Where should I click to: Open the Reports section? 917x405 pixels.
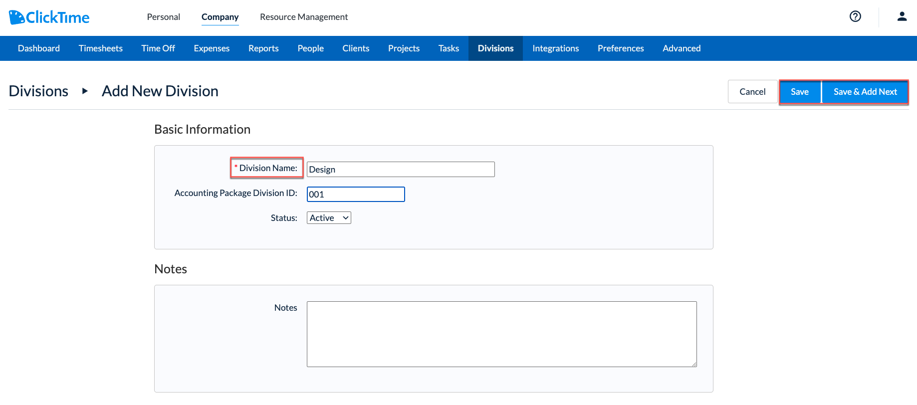(263, 48)
